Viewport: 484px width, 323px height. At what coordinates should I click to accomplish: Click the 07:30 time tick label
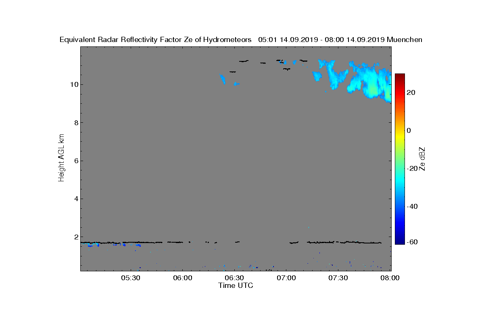point(338,278)
